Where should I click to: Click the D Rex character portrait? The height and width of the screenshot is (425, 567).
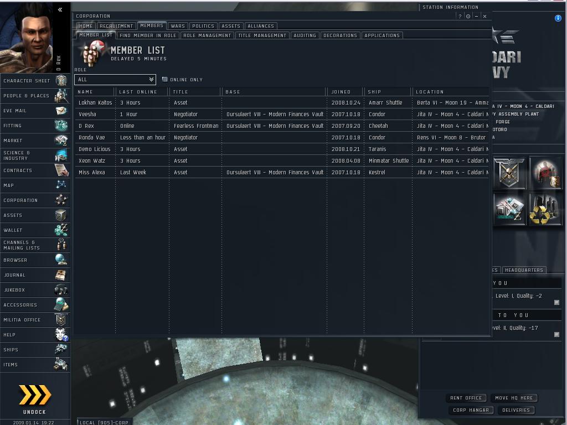point(26,37)
